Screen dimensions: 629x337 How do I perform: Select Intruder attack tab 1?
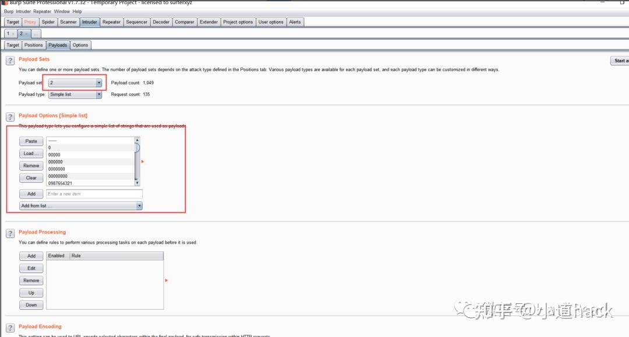point(10,34)
